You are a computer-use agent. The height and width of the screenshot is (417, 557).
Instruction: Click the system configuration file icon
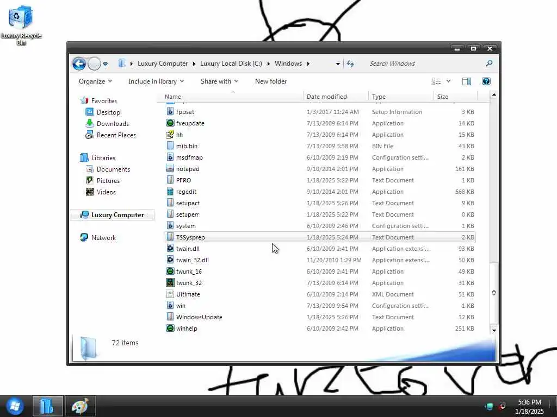pyautogui.click(x=170, y=225)
